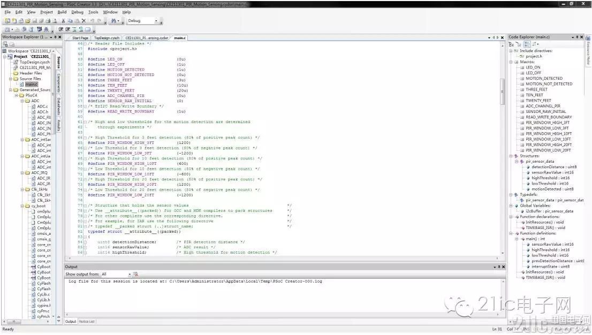Open the Find icon dropdown arrow
Viewport: 592px width, 335px height.
pos(118,21)
